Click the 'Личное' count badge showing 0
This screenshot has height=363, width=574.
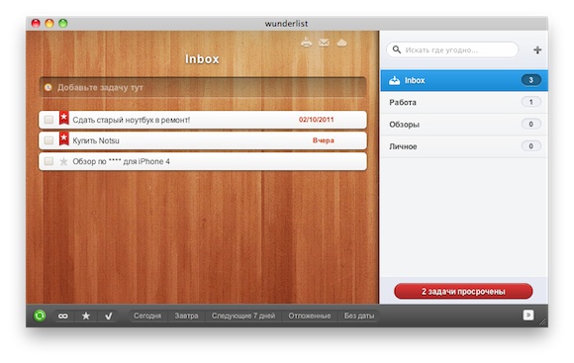(530, 146)
